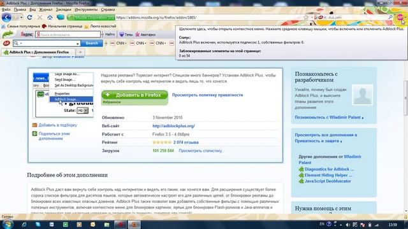Open the Закладки menu
The image size is (408, 229).
63,10
